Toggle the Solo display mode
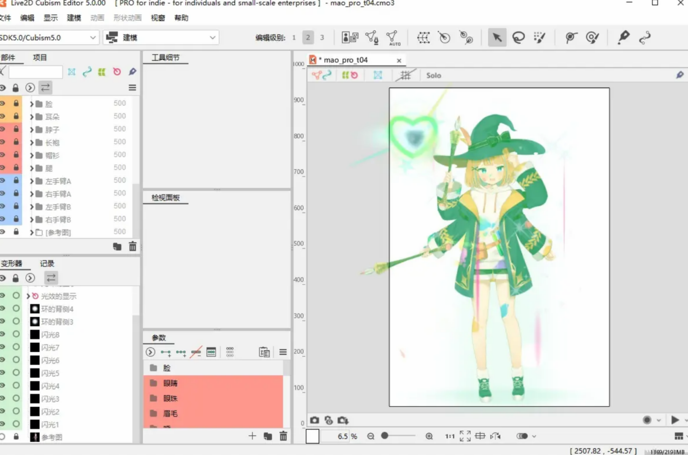Viewport: 688px width, 455px height. point(433,75)
